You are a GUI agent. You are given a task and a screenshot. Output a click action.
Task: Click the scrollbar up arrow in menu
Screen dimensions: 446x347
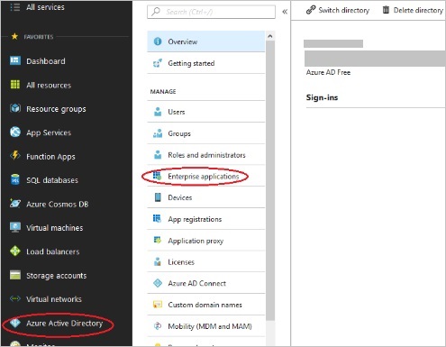pos(270,36)
